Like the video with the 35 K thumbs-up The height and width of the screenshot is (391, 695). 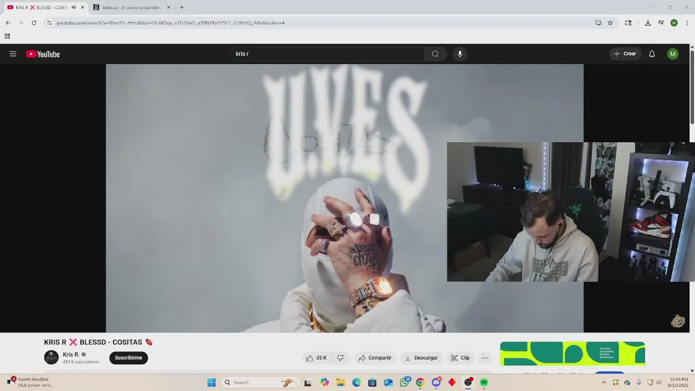317,358
